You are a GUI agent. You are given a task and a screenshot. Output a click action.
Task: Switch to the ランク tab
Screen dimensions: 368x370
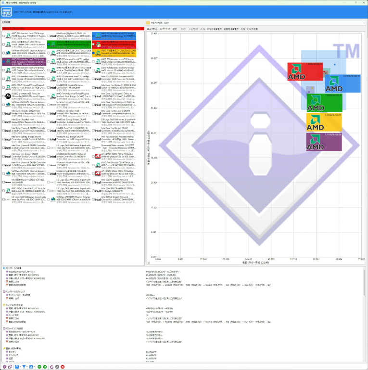(x=183, y=29)
